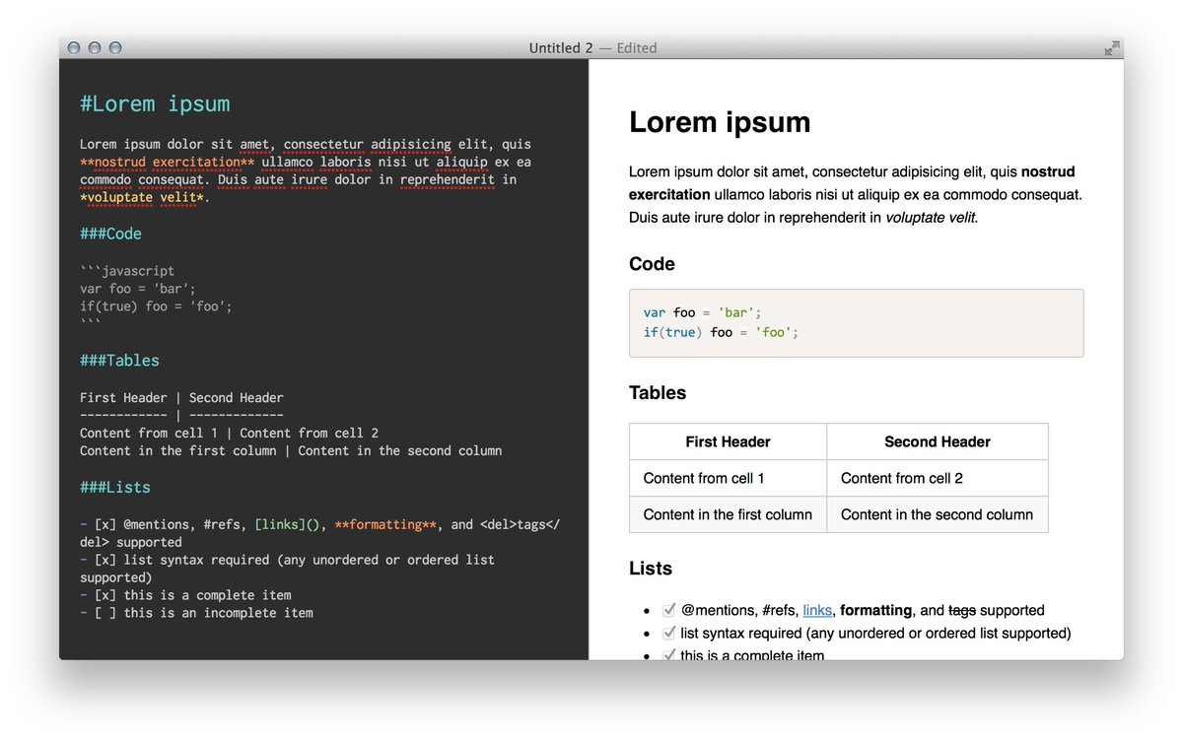Select the "Content from cell 1" preview table cell
1183x742 pixels.
click(728, 478)
